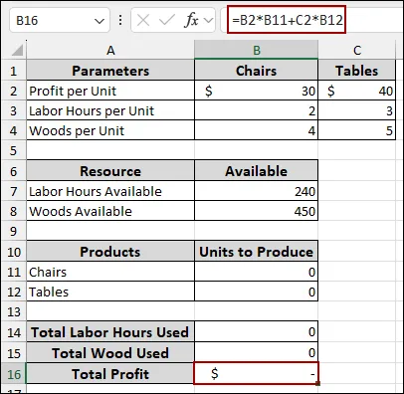Select the Total Labor Hours value cell B14
404x394 pixels.
point(256,331)
